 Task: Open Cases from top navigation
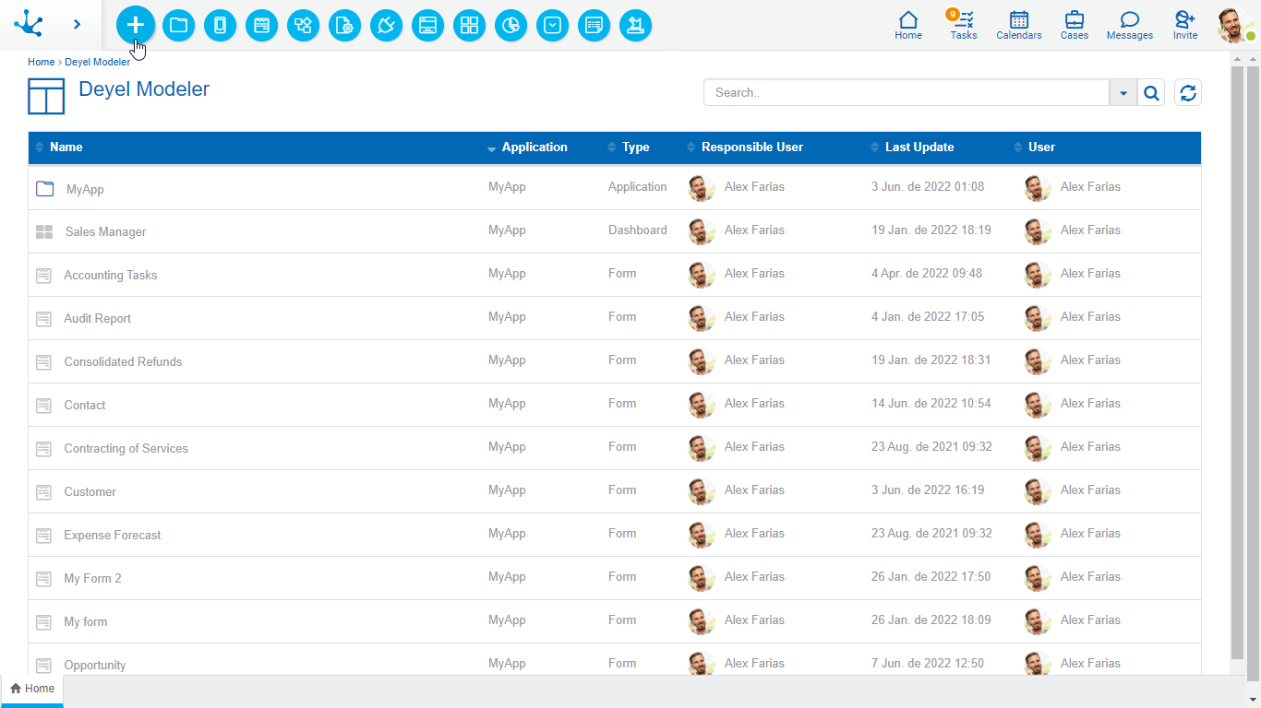pyautogui.click(x=1075, y=25)
